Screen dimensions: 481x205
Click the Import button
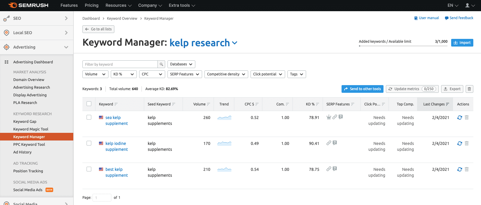(462, 43)
